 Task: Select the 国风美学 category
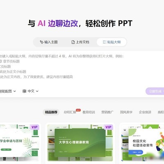126,112
